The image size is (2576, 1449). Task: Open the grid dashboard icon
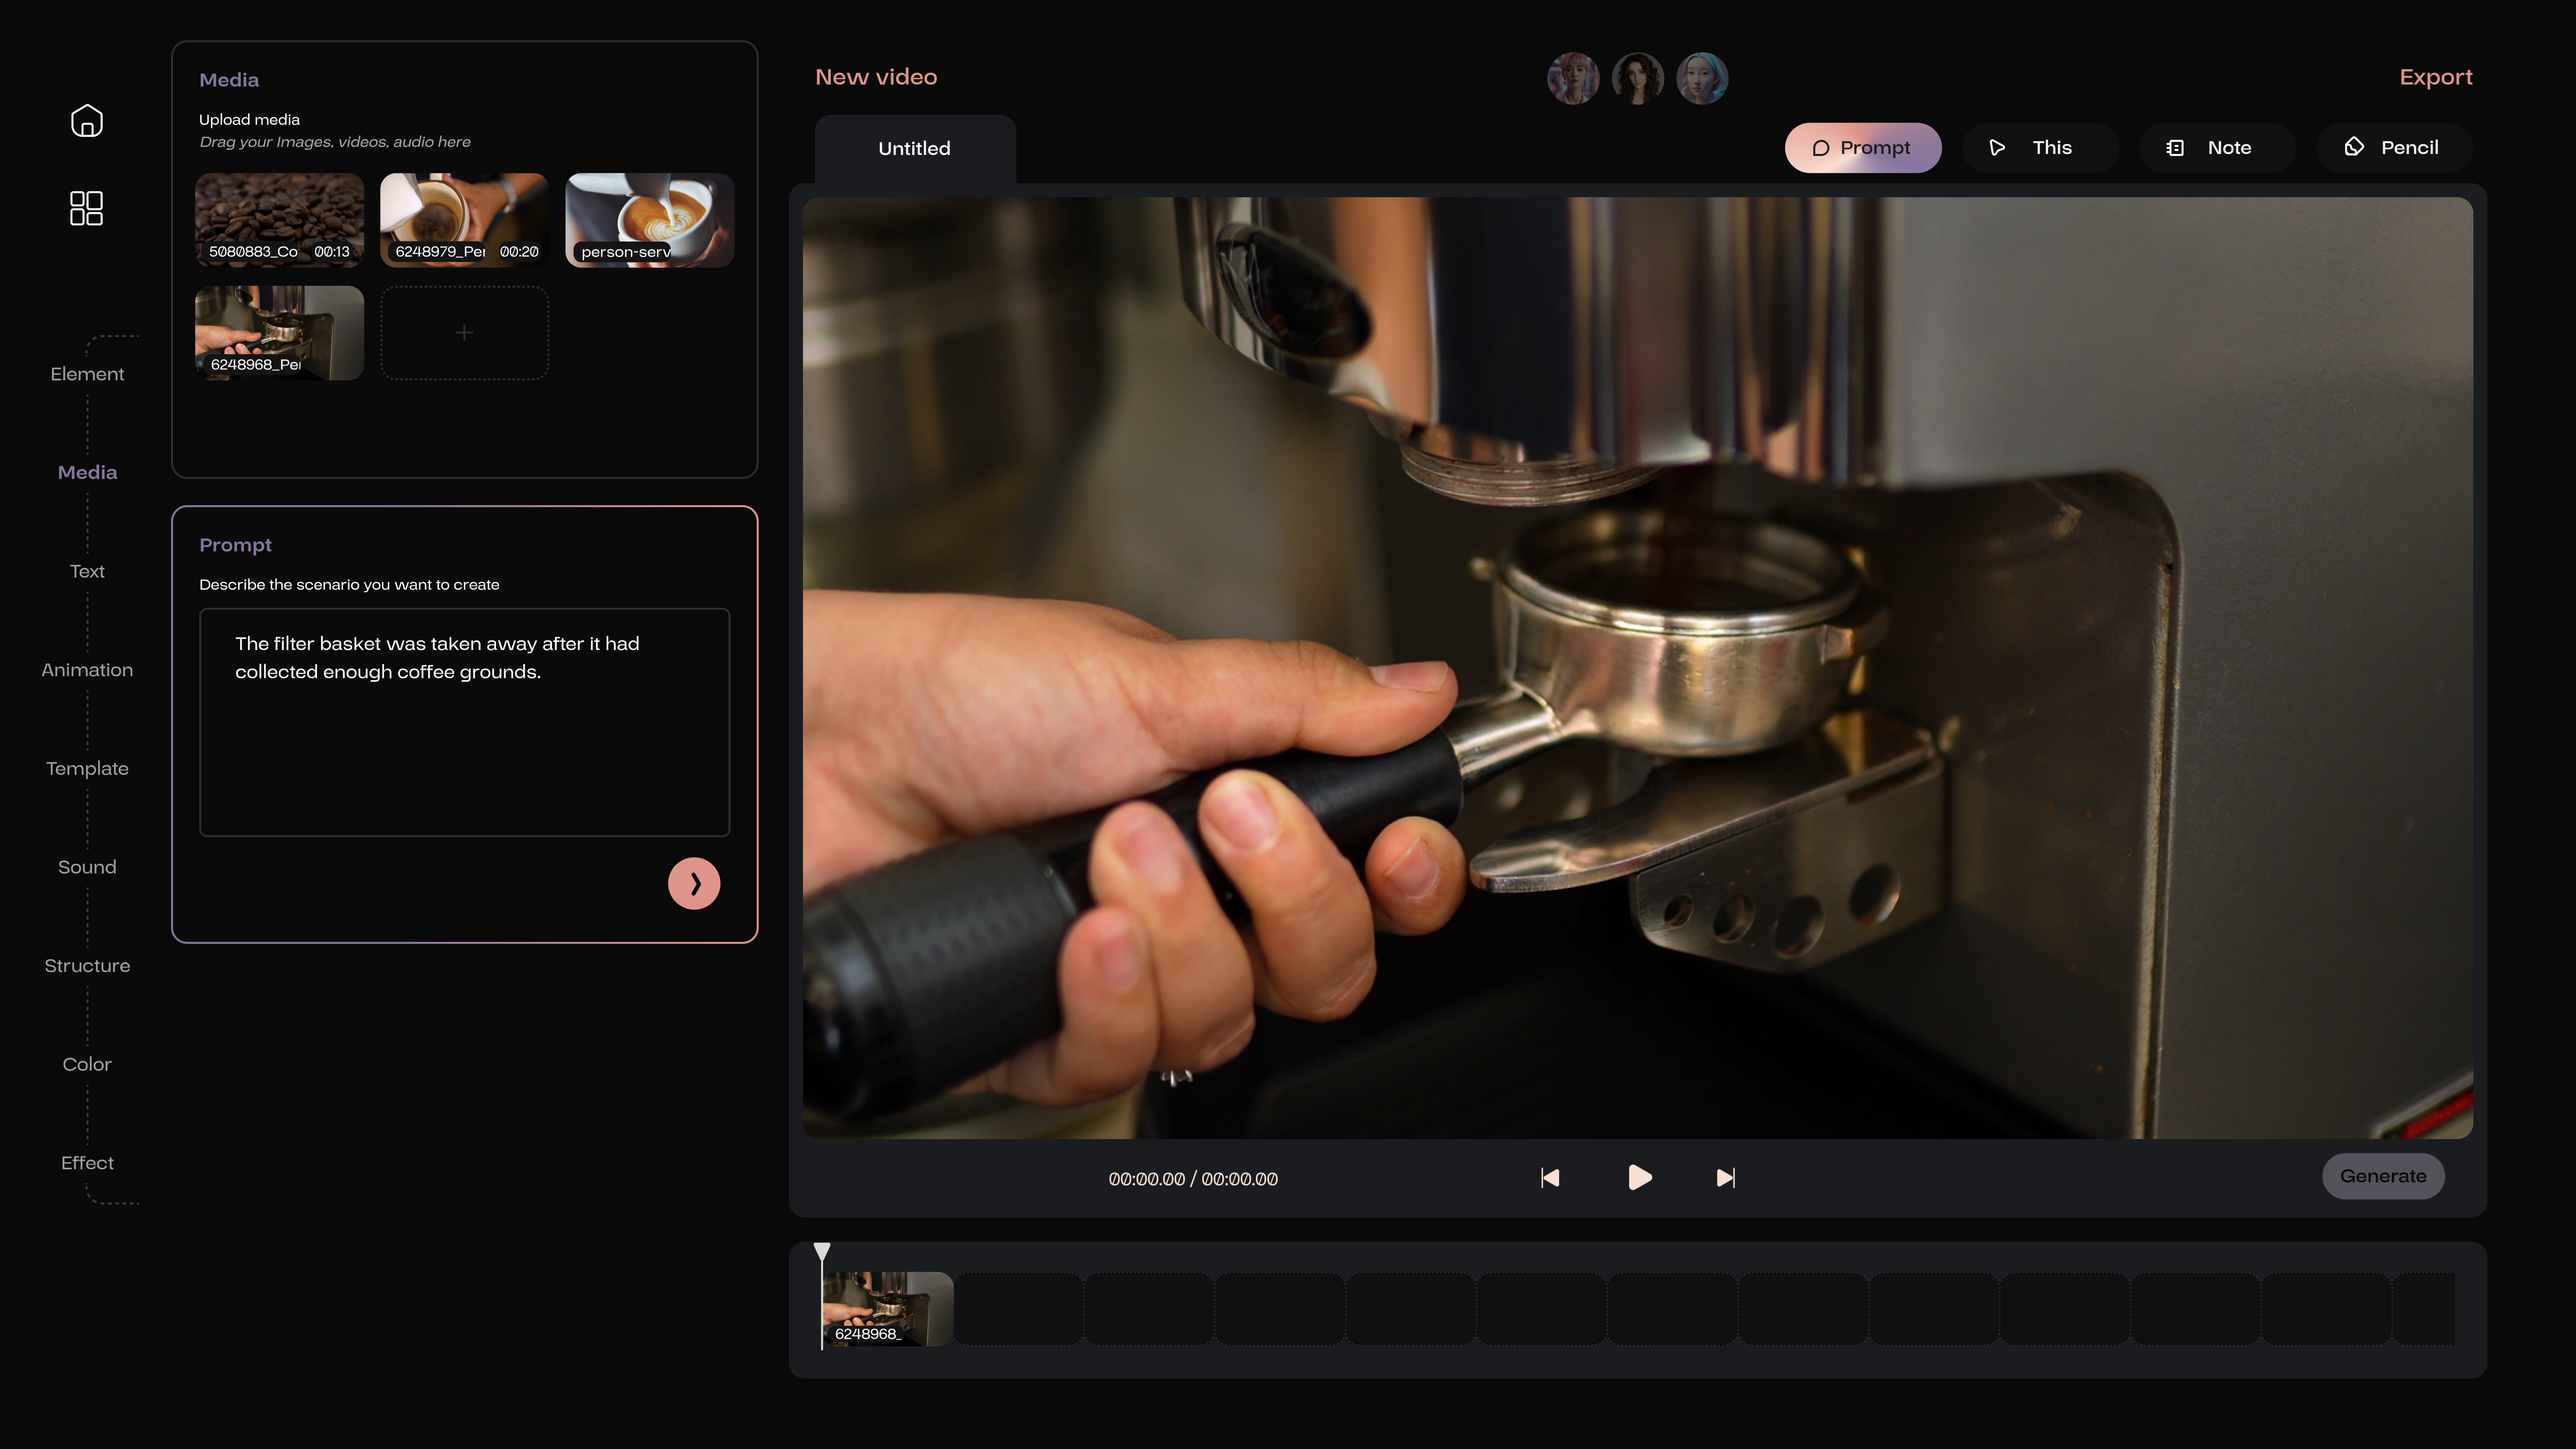(x=87, y=208)
